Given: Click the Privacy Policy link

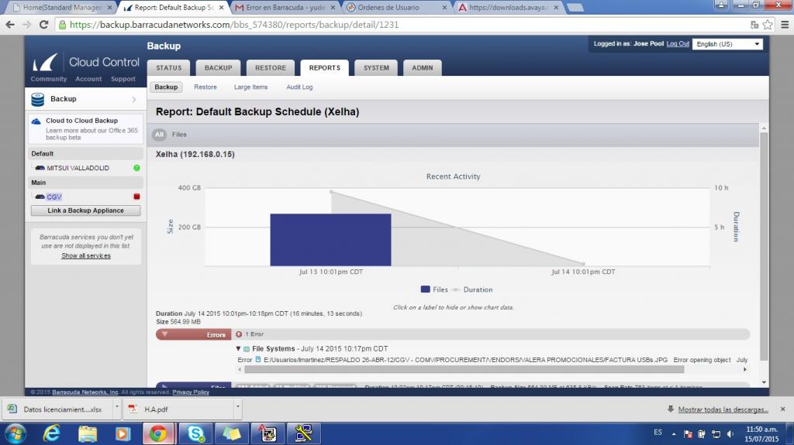Looking at the screenshot, I should (x=191, y=392).
